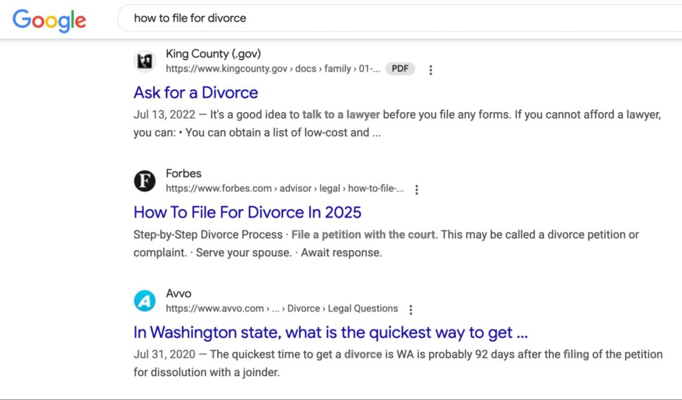Open "How To File For Divorce In 2025"

pyautogui.click(x=247, y=212)
